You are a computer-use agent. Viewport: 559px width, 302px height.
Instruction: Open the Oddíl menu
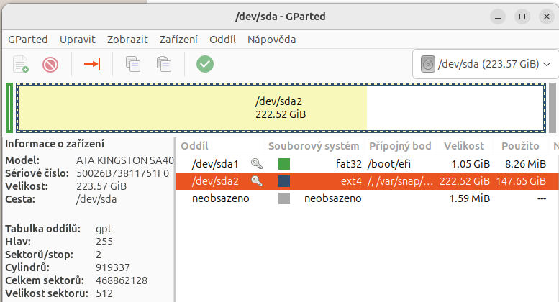pos(222,40)
